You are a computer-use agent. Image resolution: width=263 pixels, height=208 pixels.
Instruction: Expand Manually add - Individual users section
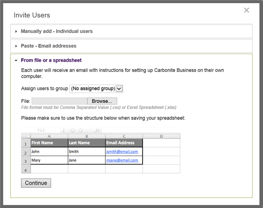[x=131, y=31]
